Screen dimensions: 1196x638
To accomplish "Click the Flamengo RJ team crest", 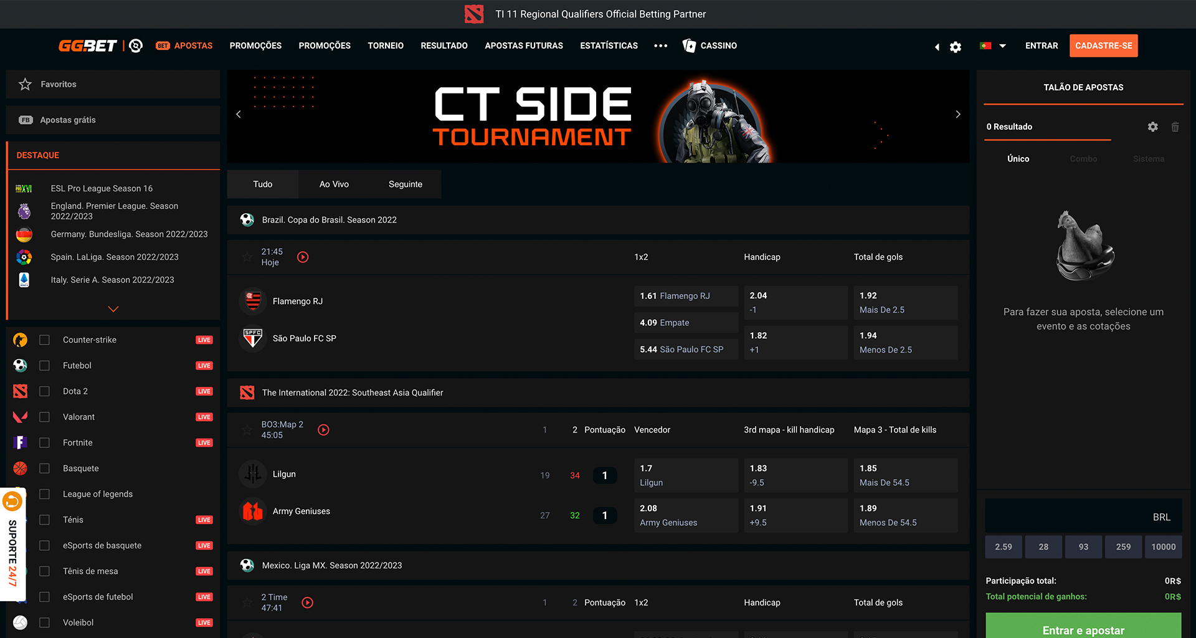I will [x=253, y=301].
